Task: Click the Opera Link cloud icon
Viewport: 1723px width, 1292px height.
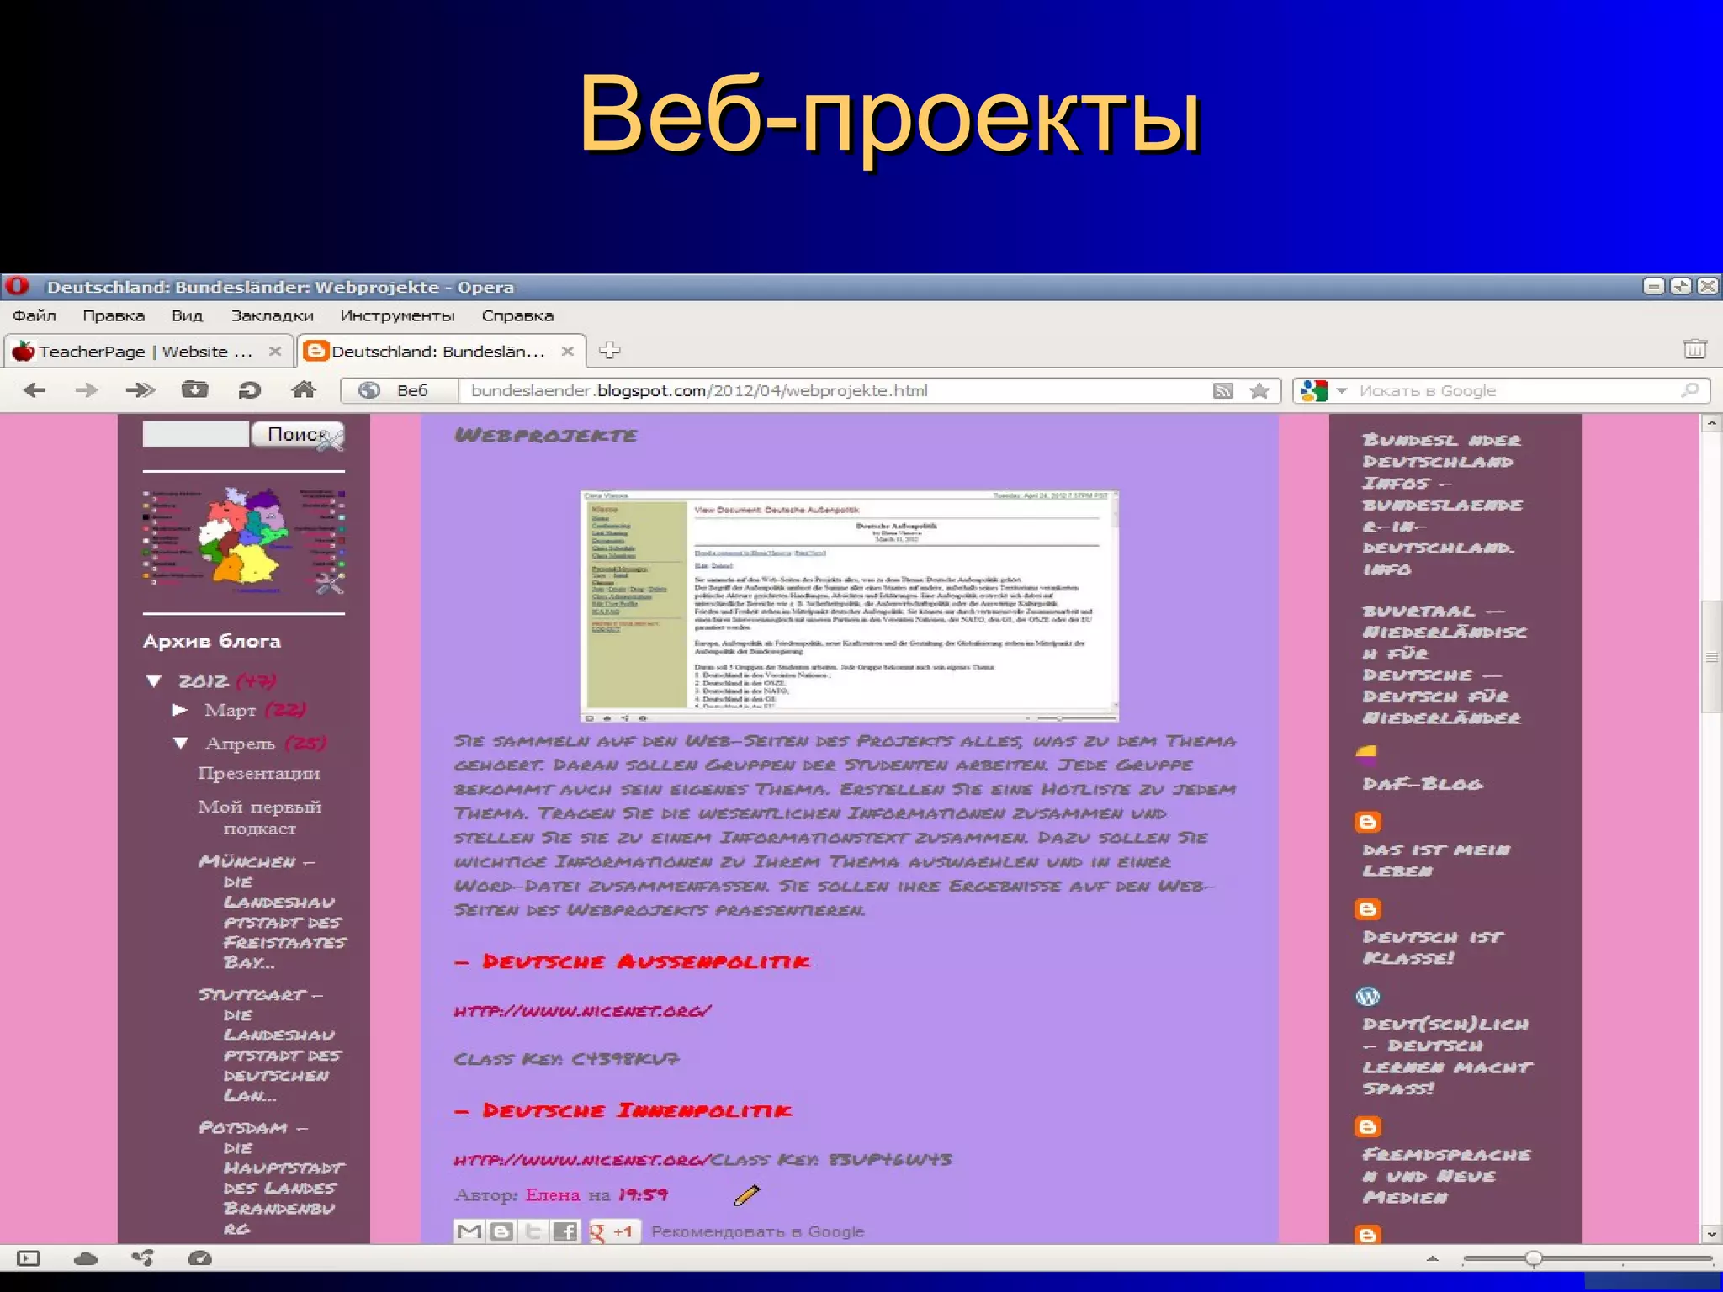Action: 86,1258
